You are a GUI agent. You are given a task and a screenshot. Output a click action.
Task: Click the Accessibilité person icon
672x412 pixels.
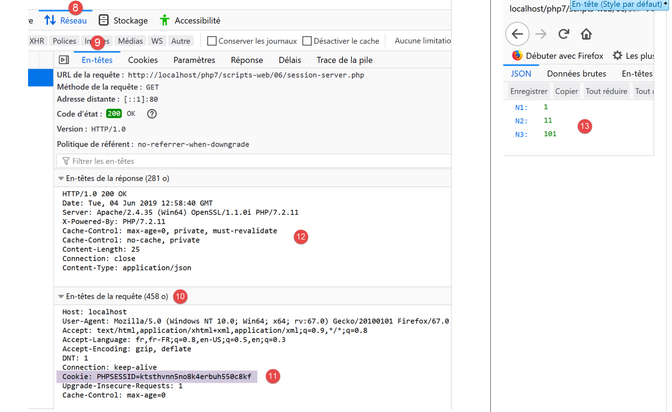(x=164, y=20)
